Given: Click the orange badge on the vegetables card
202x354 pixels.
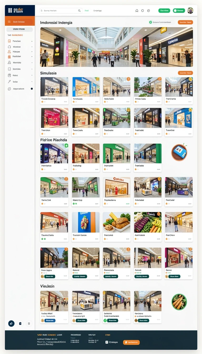Looking at the screenshot, I should click(x=159, y=214).
